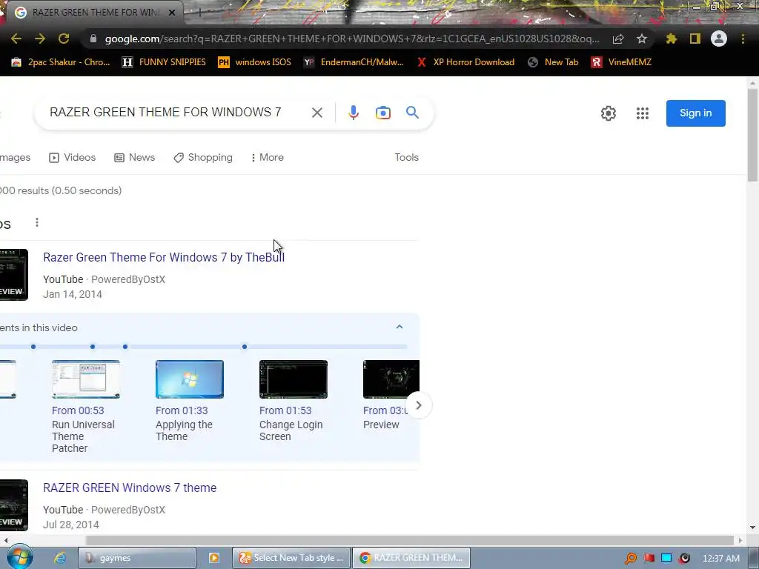The width and height of the screenshot is (759, 569).
Task: Reload the page with the refresh icon
Action: (64, 39)
